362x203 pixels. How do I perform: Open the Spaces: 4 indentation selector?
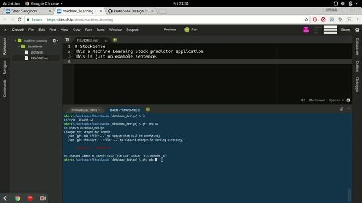pyautogui.click(x=336, y=100)
